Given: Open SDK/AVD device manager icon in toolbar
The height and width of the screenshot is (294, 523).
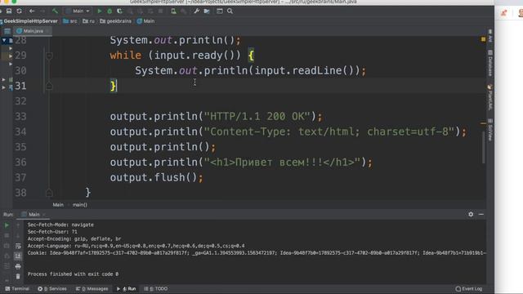Looking at the screenshot, I should point(173,11).
